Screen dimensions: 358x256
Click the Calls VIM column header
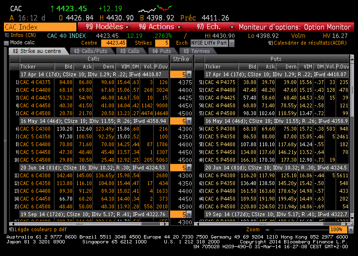pyautogui.click(x=123, y=67)
